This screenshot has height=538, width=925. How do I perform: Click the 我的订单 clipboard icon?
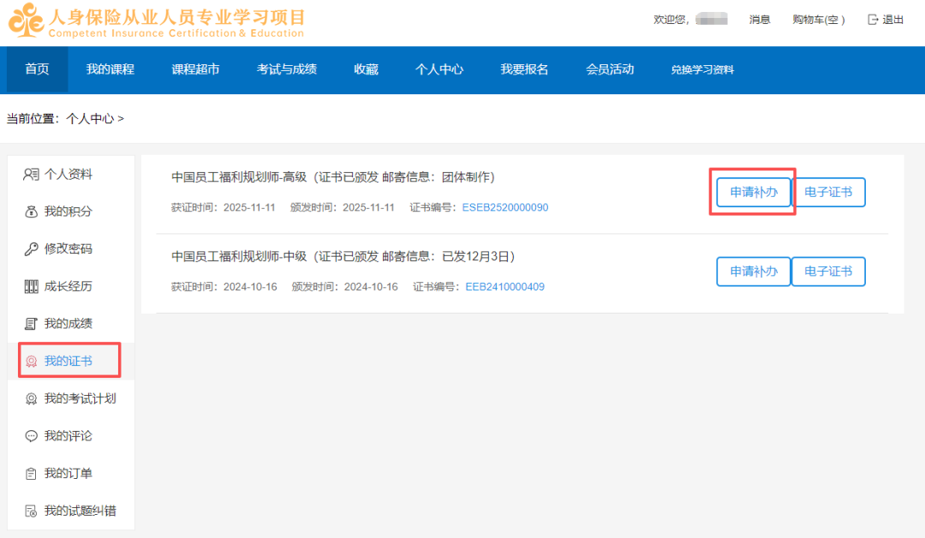pyautogui.click(x=32, y=474)
